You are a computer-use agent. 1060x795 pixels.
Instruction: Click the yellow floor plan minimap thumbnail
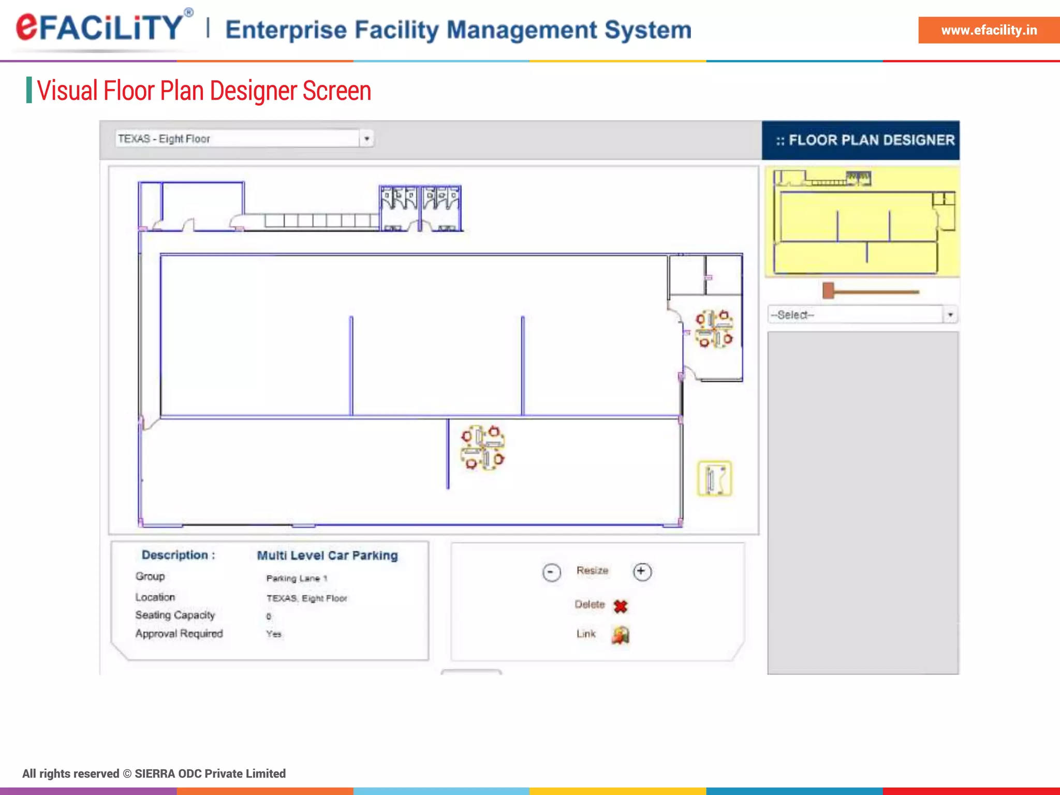862,222
